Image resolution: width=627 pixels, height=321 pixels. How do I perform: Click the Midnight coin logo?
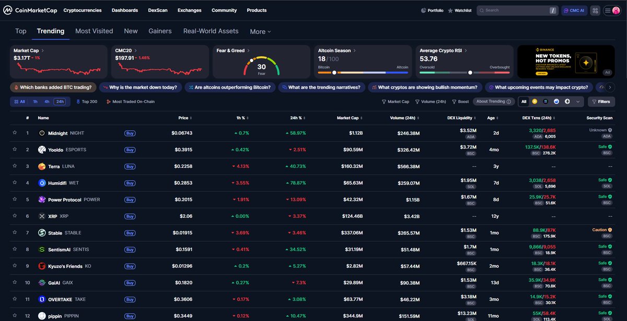click(x=42, y=133)
